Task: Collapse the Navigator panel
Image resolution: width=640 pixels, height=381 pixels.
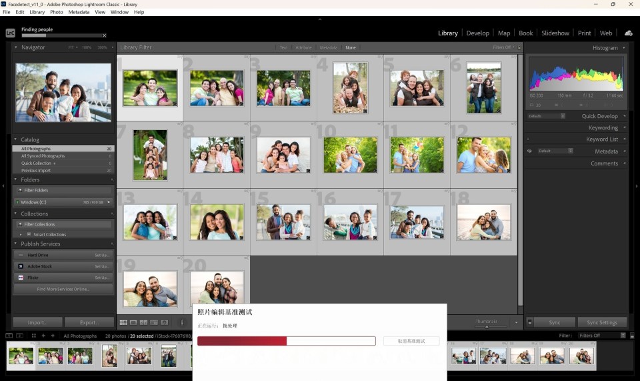Action: (x=16, y=47)
